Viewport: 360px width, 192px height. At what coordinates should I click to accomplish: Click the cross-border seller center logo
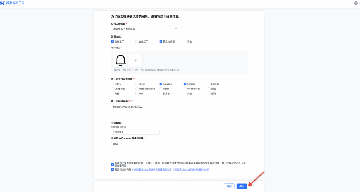[13, 3]
